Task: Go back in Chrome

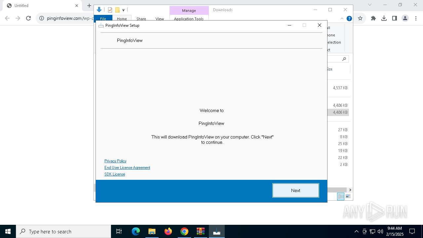Action: (7, 19)
